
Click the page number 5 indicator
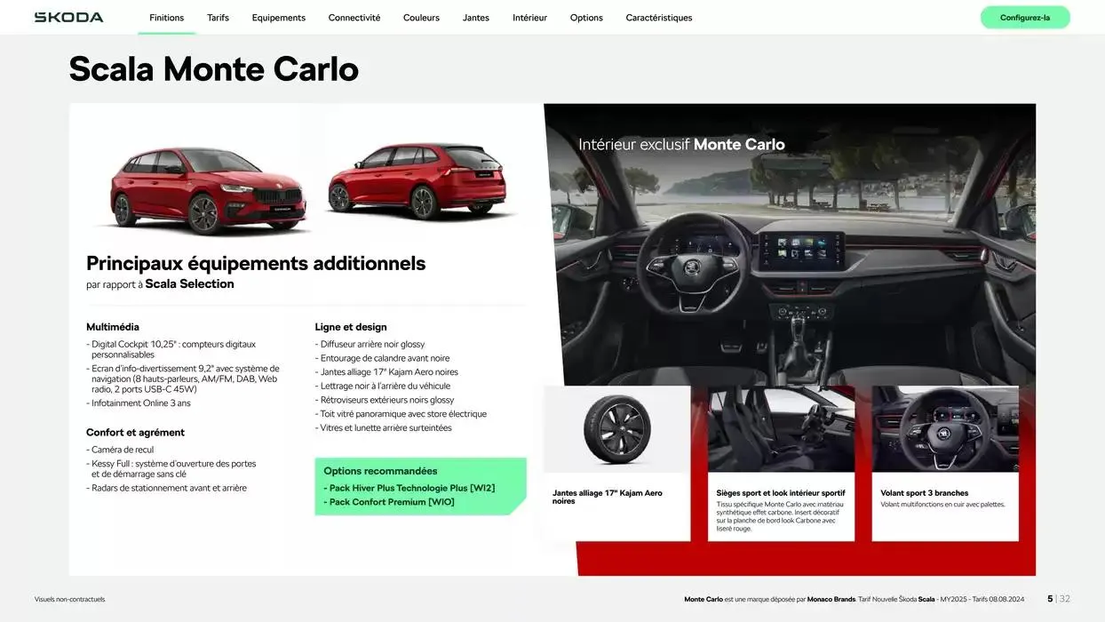point(1049,599)
